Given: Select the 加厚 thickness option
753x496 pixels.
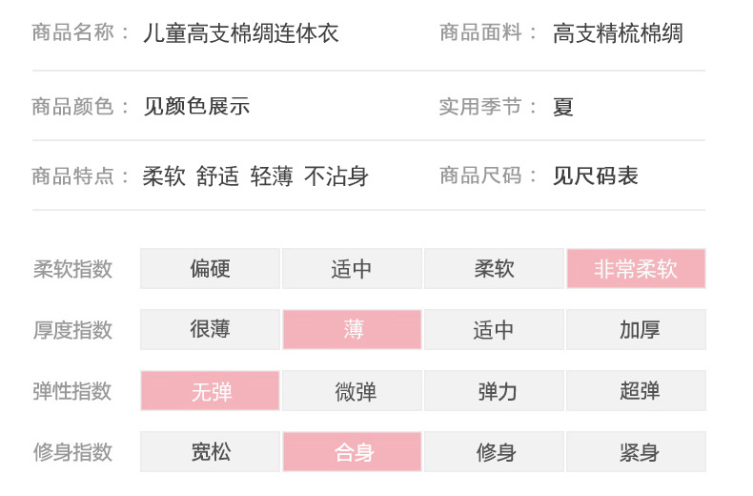Looking at the screenshot, I should pyautogui.click(x=636, y=330).
